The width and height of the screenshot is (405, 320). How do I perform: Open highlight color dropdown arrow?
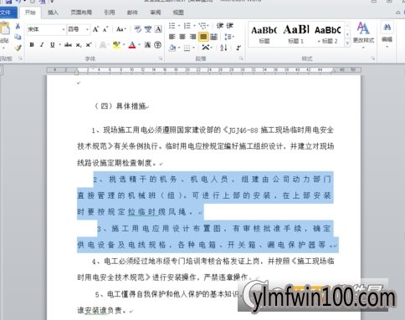[124, 44]
